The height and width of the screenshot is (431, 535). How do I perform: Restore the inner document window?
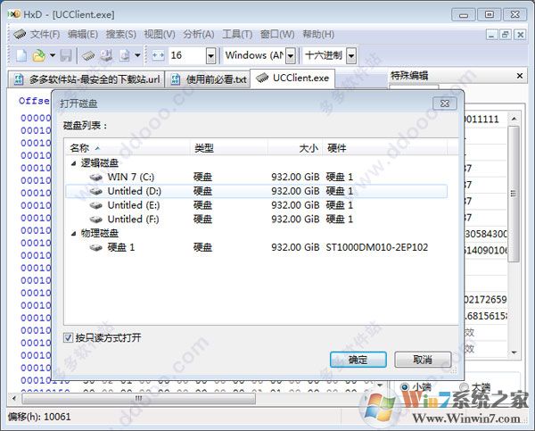506,35
